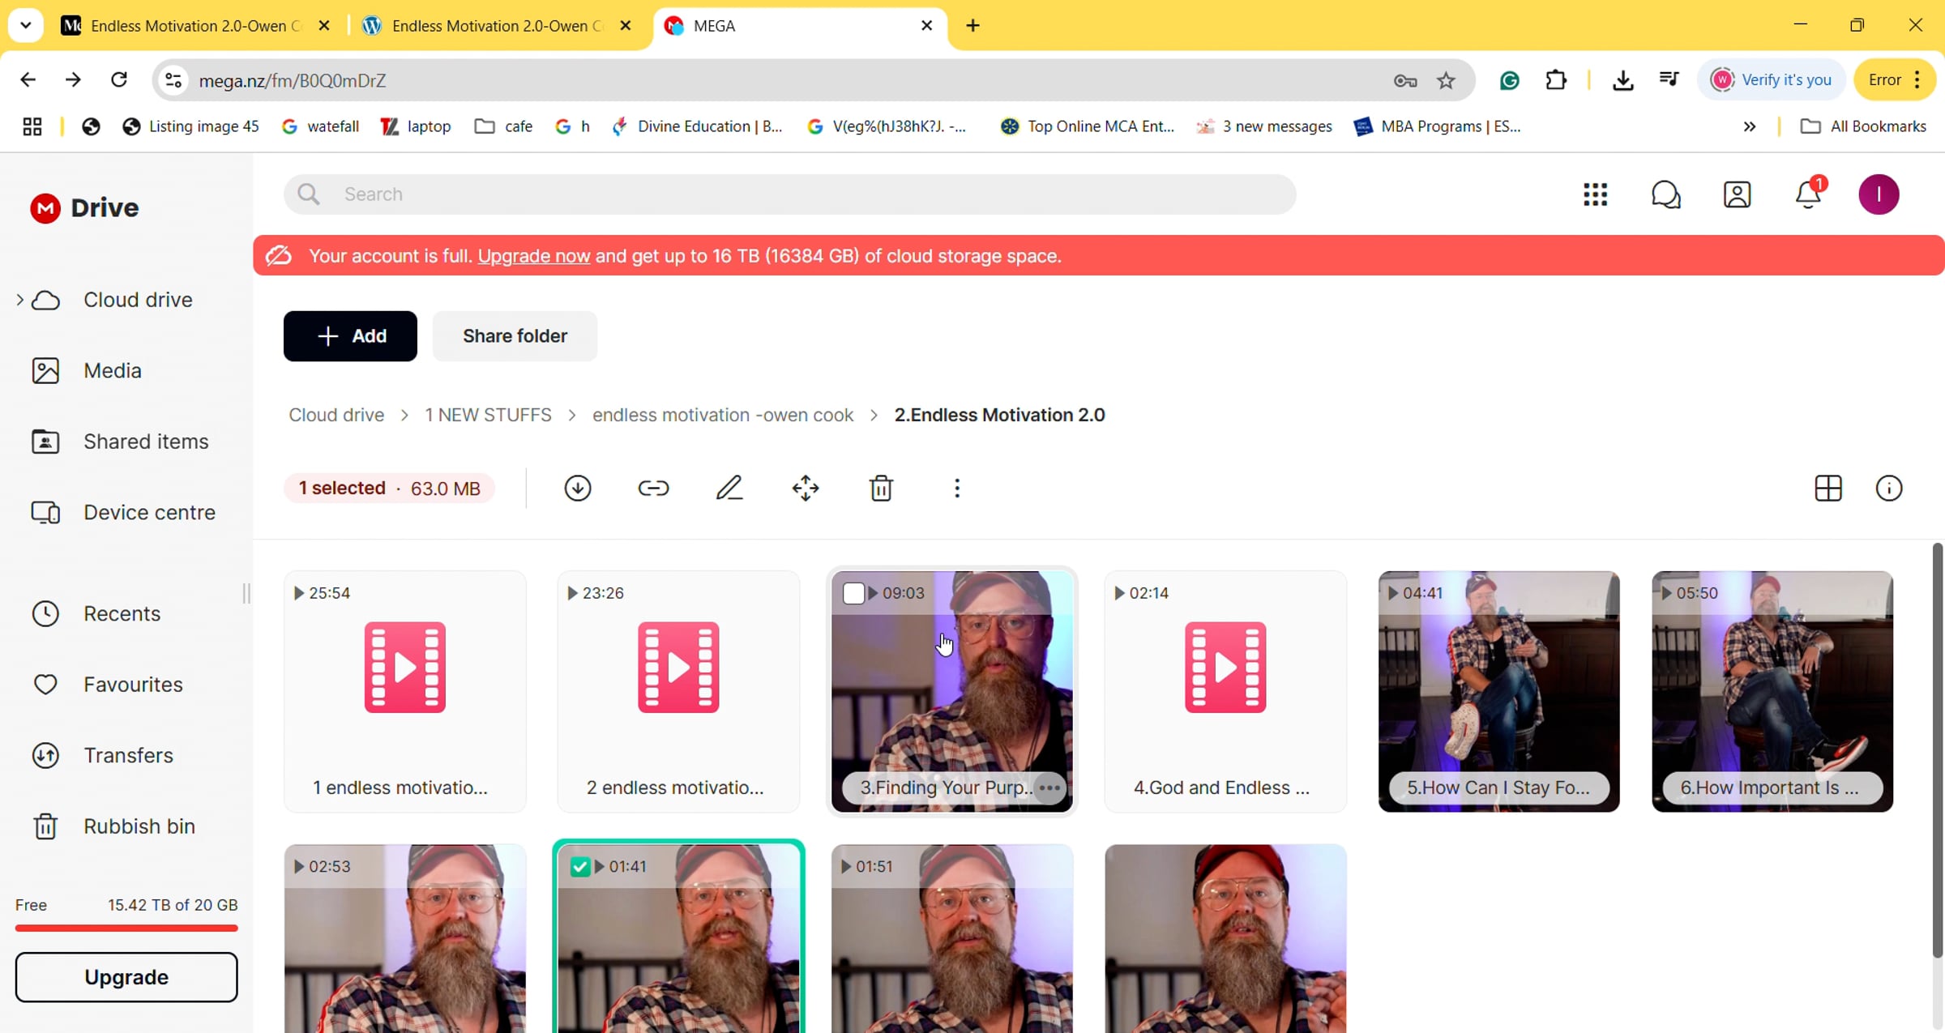Click the trash delete icon in toolbar
The height and width of the screenshot is (1033, 1945).
coord(881,489)
